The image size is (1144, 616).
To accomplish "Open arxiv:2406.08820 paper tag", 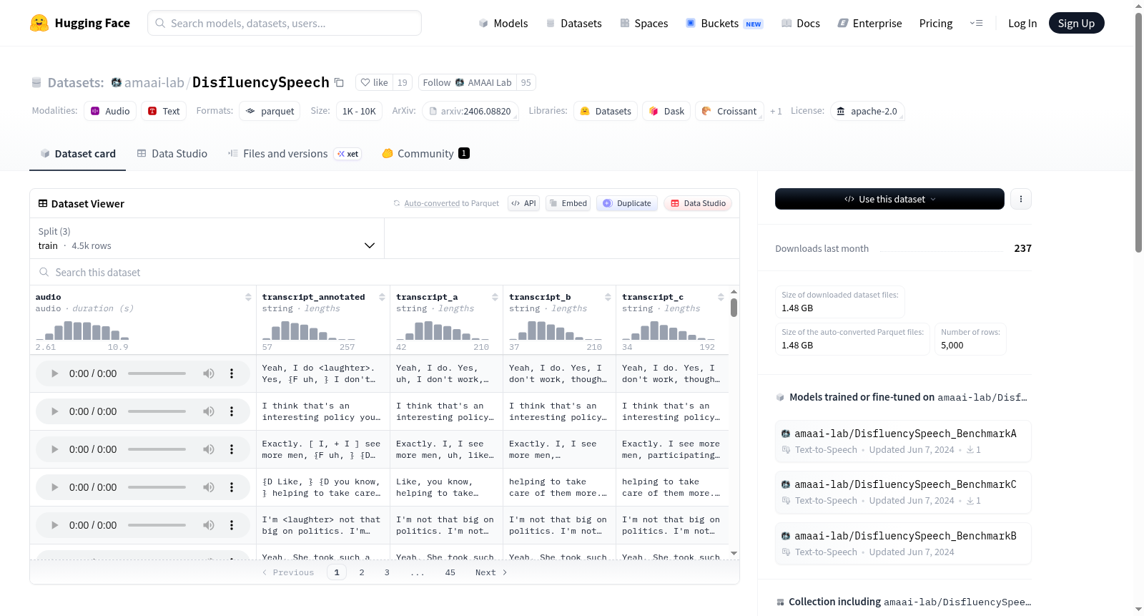I will coord(470,111).
